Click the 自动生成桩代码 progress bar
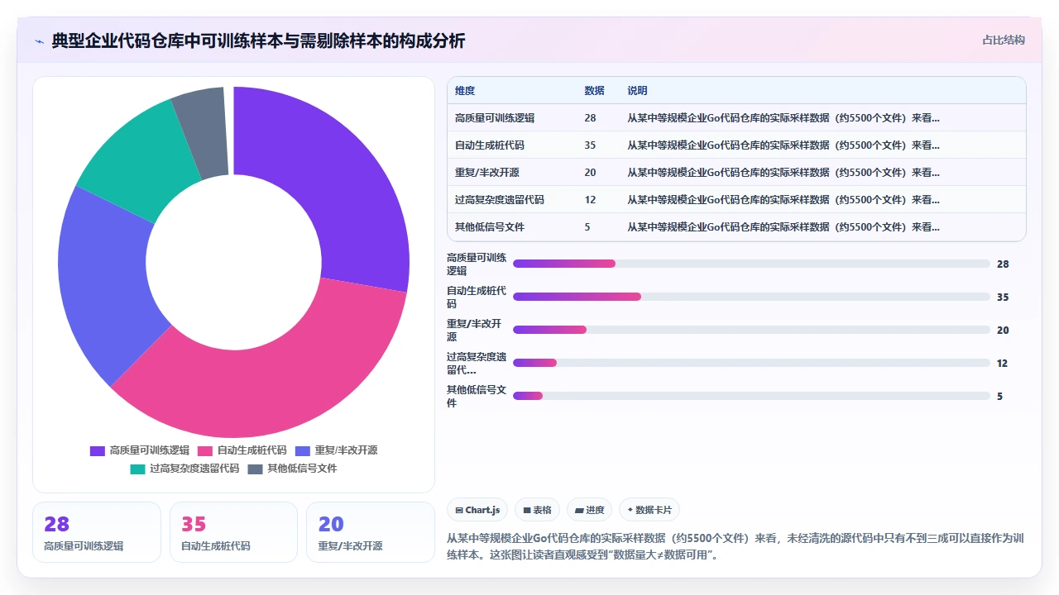This screenshot has width=1059, height=595. [x=751, y=297]
